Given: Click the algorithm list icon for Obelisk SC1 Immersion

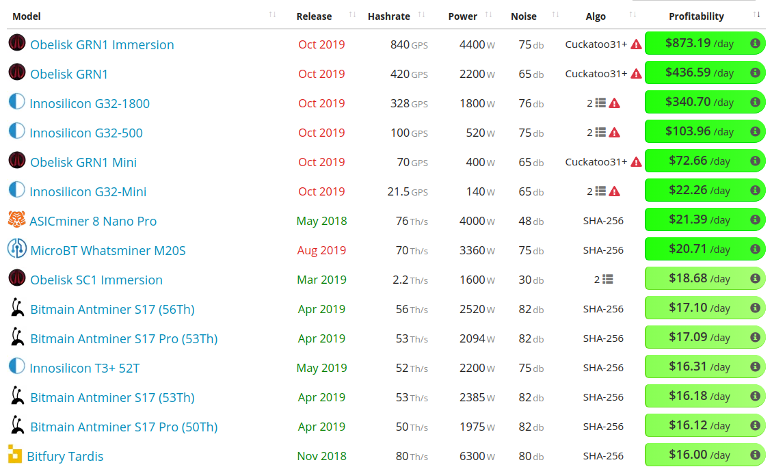Looking at the screenshot, I should (x=607, y=280).
